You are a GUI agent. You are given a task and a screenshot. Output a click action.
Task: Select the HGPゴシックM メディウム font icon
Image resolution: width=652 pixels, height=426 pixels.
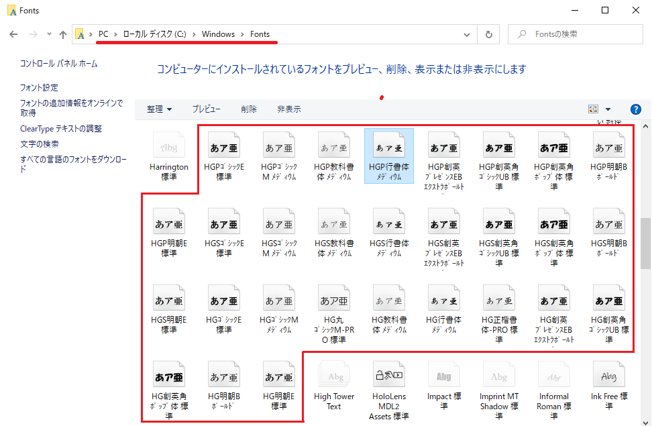279,145
